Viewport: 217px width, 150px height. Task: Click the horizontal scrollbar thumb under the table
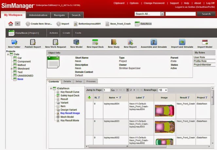(127, 146)
